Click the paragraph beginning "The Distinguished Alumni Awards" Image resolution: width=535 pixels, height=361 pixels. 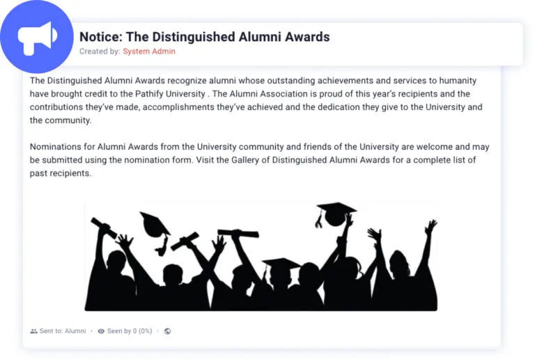tap(258, 100)
